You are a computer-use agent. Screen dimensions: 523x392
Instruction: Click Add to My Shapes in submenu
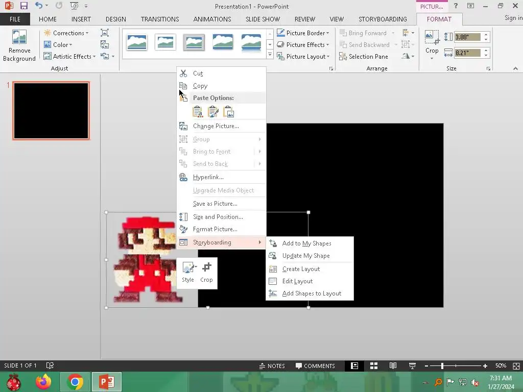(x=309, y=243)
